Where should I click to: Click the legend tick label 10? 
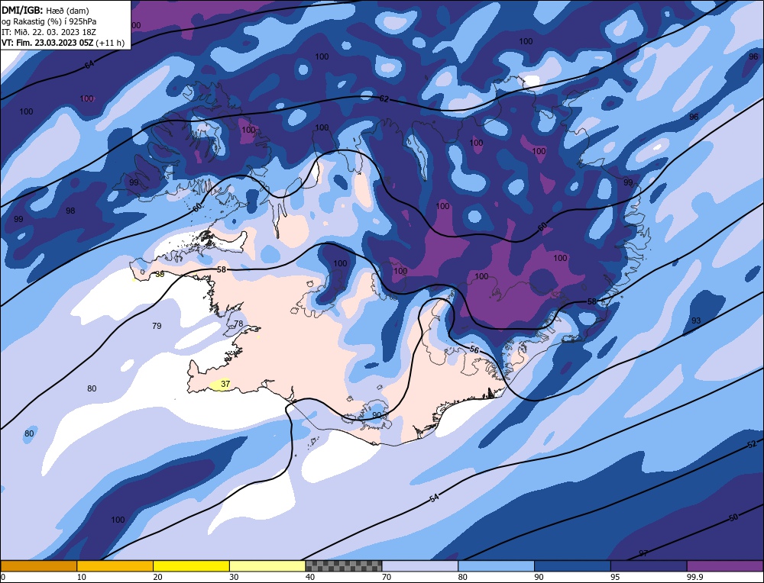[82, 577]
